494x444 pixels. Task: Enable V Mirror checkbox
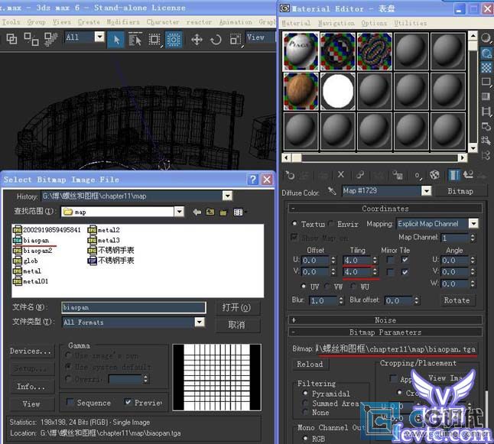[x=391, y=272]
